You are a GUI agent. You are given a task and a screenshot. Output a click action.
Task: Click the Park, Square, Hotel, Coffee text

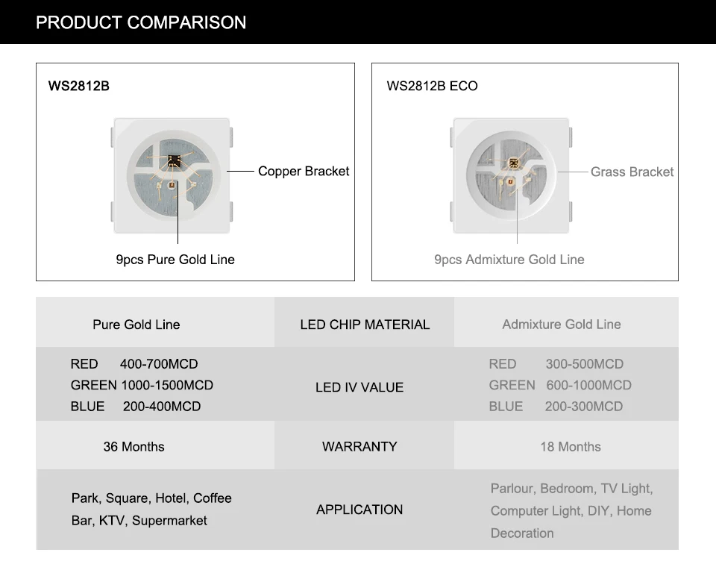coord(151,498)
